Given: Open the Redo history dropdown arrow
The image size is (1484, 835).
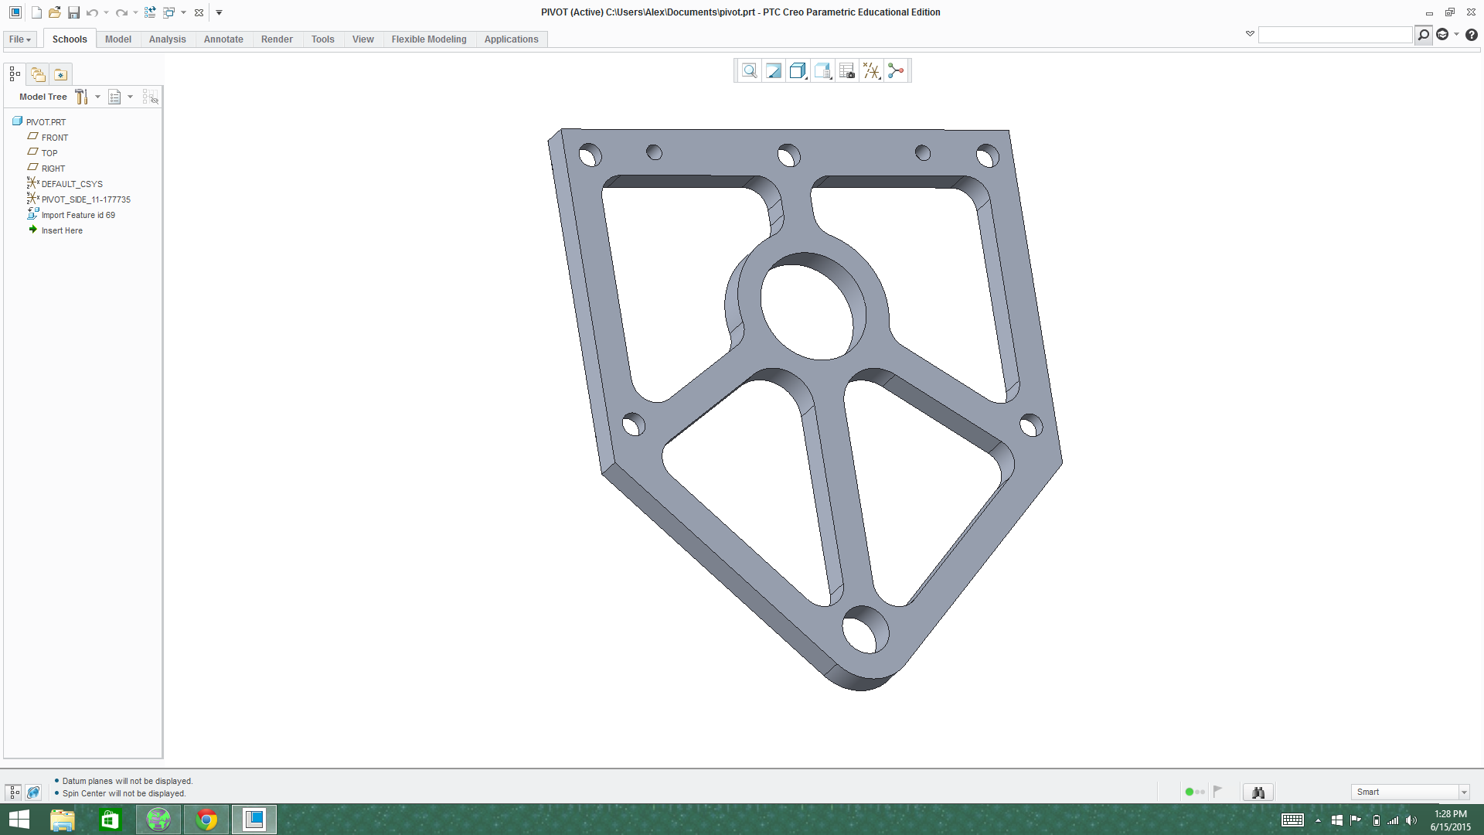Looking at the screenshot, I should (x=135, y=12).
